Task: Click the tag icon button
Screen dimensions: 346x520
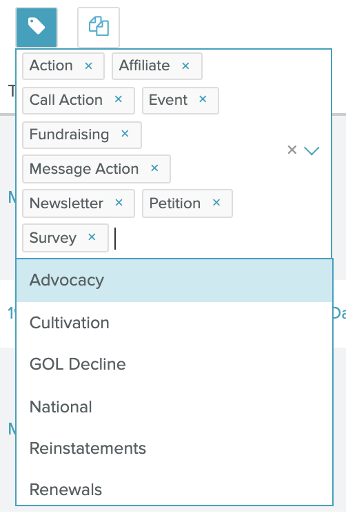Action: coord(37,27)
